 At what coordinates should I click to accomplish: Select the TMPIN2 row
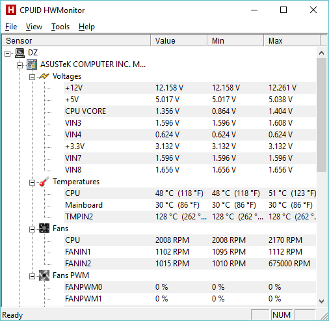click(x=190, y=217)
